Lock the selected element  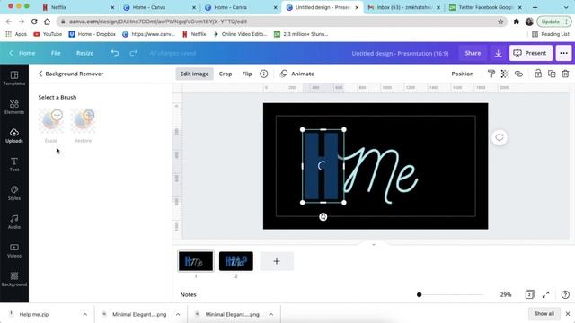(537, 74)
